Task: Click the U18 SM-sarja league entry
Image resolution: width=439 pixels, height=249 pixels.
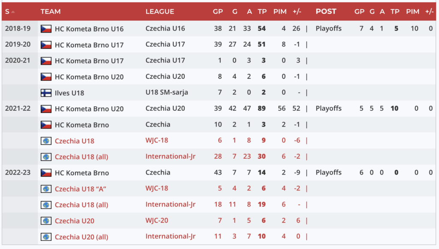Action: (x=167, y=92)
